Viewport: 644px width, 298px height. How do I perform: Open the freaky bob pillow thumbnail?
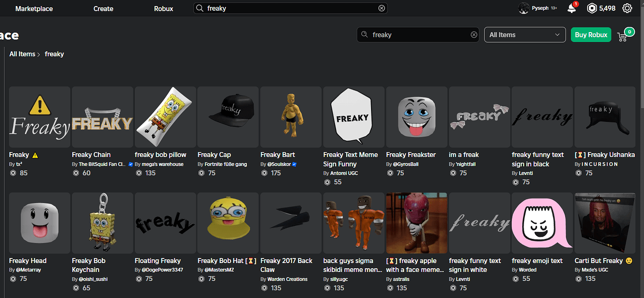pos(165,117)
